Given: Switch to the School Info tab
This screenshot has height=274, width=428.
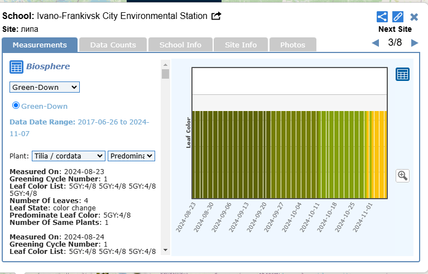Looking at the screenshot, I should 180,45.
